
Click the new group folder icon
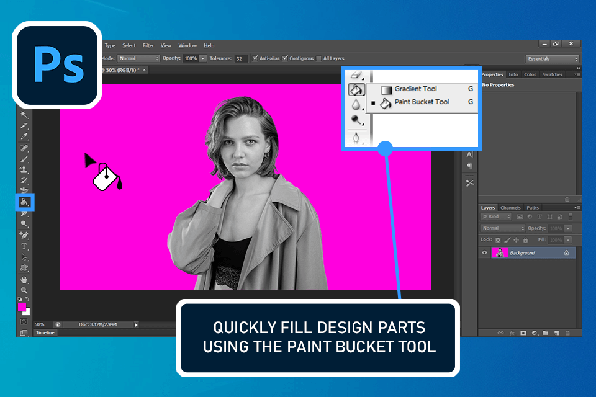point(546,333)
